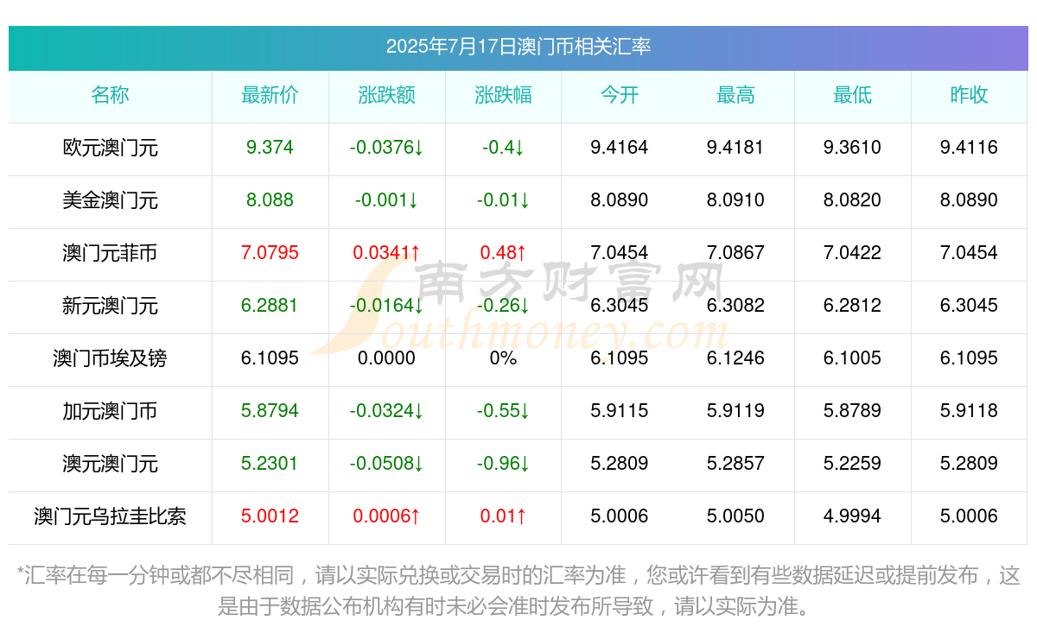Click the 澳门元菲币 row name
Screen dimensions: 1037x633
pos(111,253)
